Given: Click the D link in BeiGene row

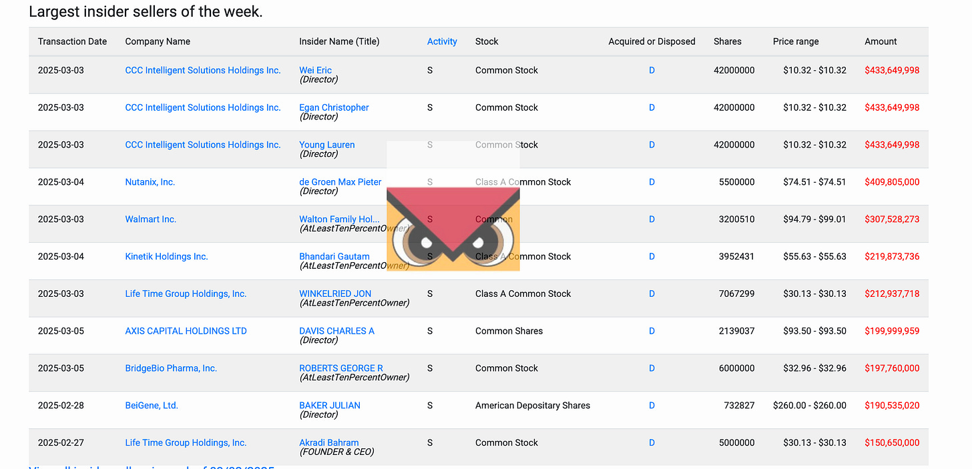Looking at the screenshot, I should (652, 406).
